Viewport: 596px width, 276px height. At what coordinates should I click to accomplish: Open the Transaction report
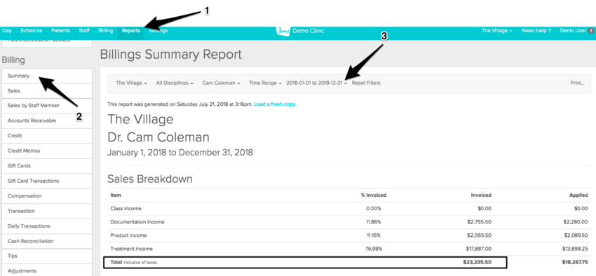[47, 211]
